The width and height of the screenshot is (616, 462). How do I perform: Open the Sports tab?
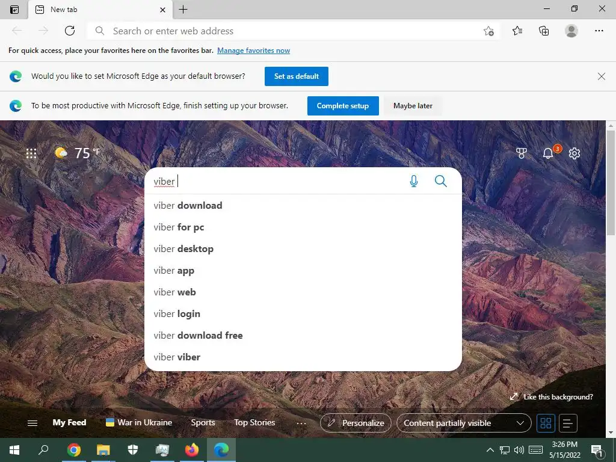(203, 423)
